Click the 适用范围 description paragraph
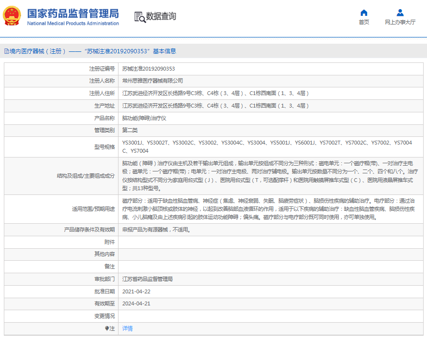The width and height of the screenshot is (427, 339). click(x=269, y=209)
